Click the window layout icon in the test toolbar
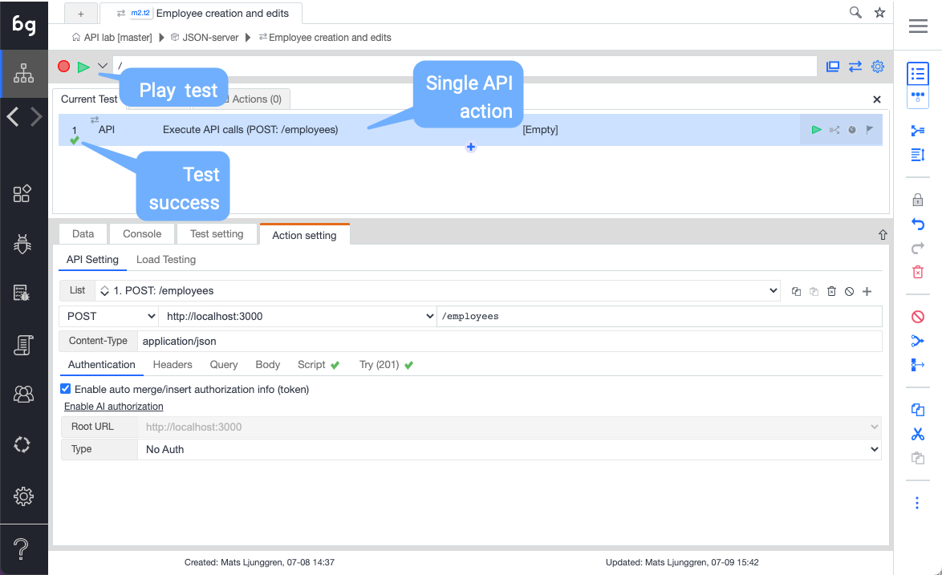The width and height of the screenshot is (942, 575). [833, 67]
